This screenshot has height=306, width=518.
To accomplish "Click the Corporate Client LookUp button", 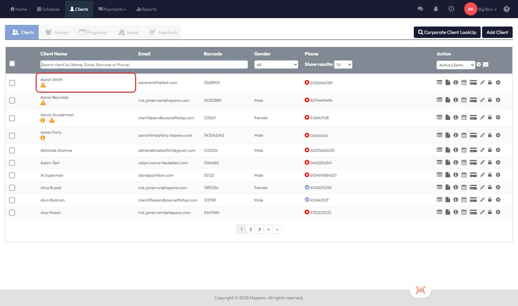I will (447, 32).
